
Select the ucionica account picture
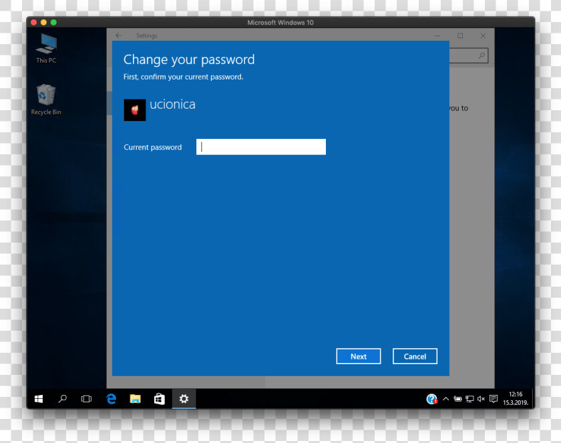(x=135, y=110)
